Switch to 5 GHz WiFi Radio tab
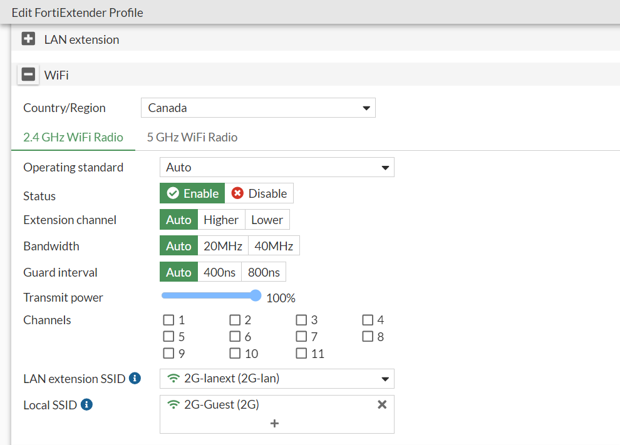This screenshot has width=620, height=445. pyautogui.click(x=192, y=137)
